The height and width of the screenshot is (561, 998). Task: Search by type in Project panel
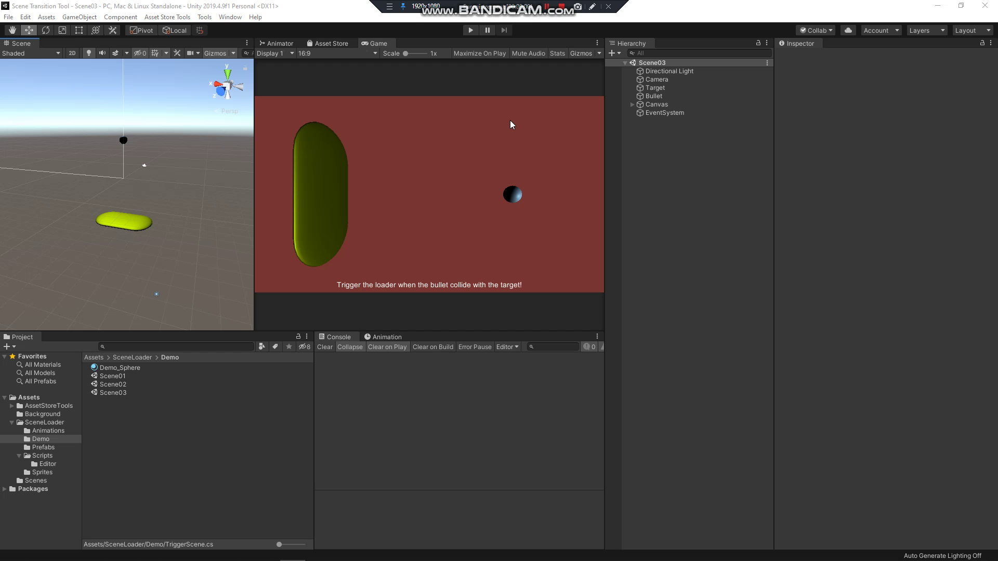(262, 346)
